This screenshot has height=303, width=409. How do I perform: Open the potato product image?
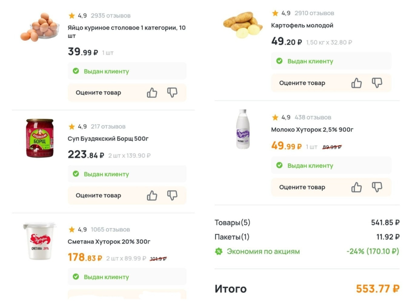point(242,25)
